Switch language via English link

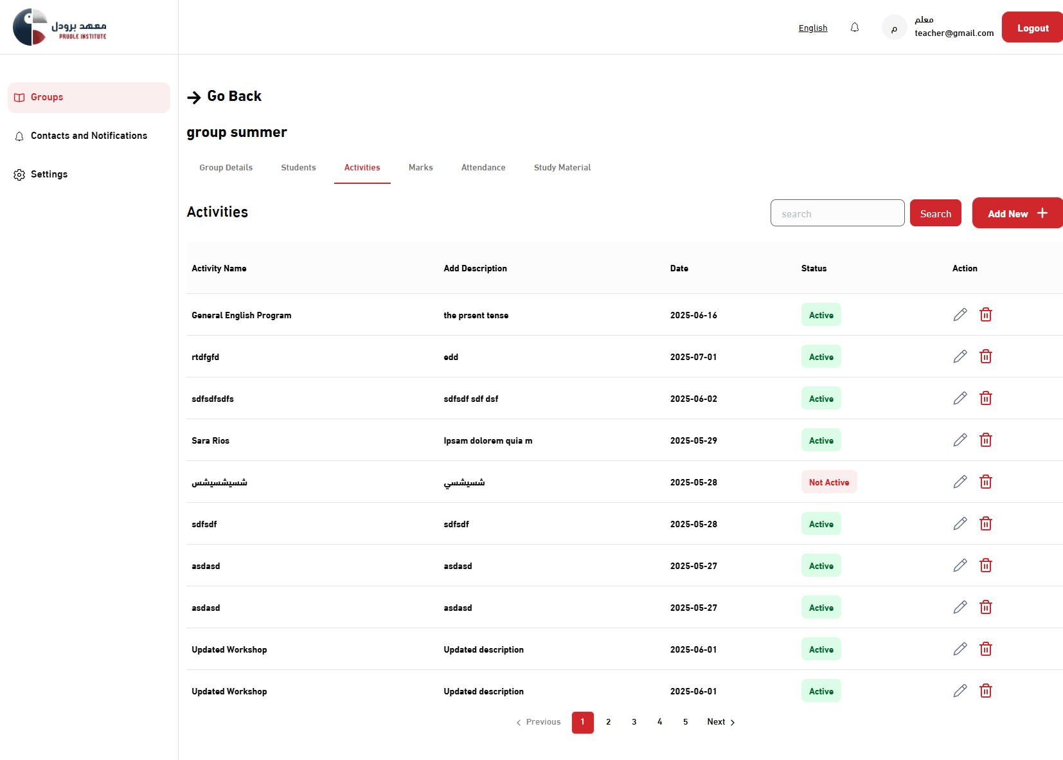812,28
